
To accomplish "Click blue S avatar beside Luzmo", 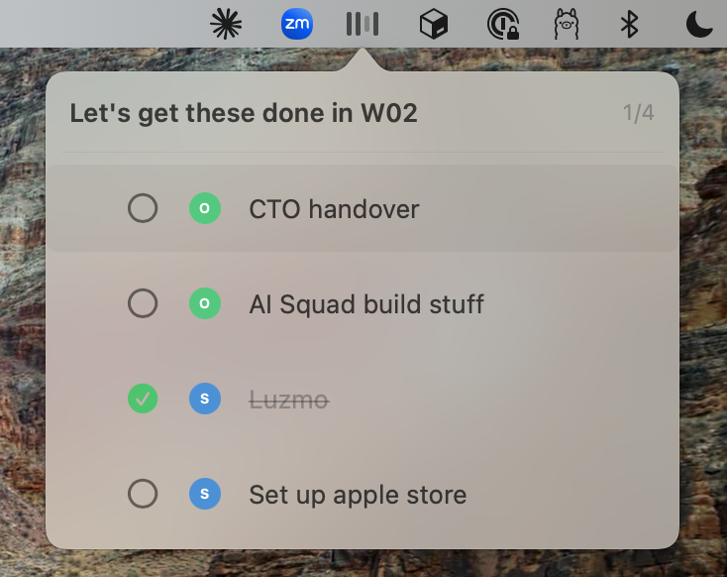I will (204, 399).
